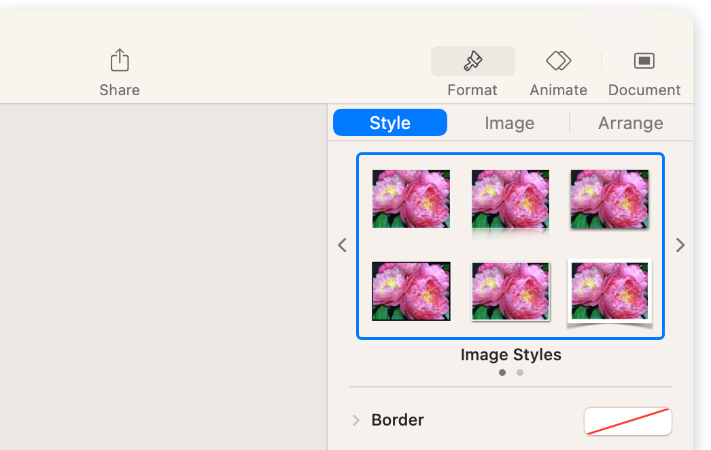Switch to the Arrange tab
711x450 pixels.
coord(630,123)
